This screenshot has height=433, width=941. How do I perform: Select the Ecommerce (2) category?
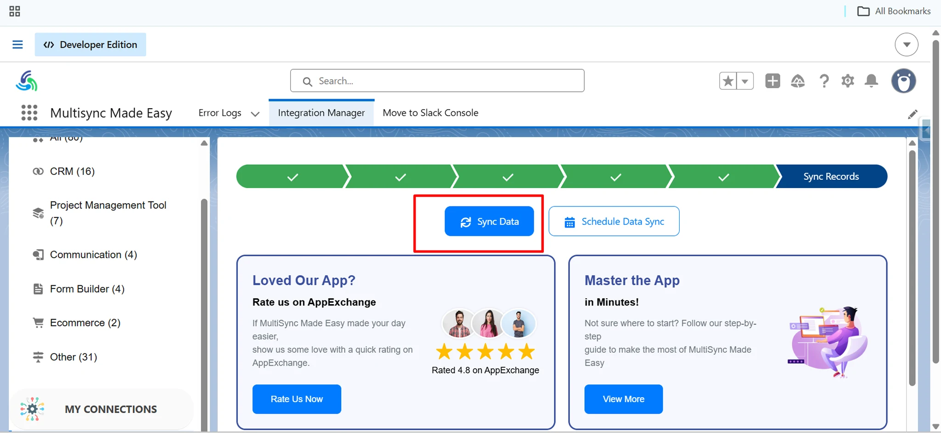85,322
